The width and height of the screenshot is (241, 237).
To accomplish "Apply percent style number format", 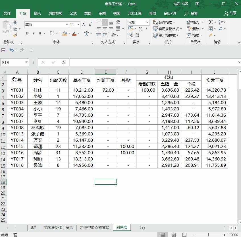I will pyautogui.click(x=141, y=29).
